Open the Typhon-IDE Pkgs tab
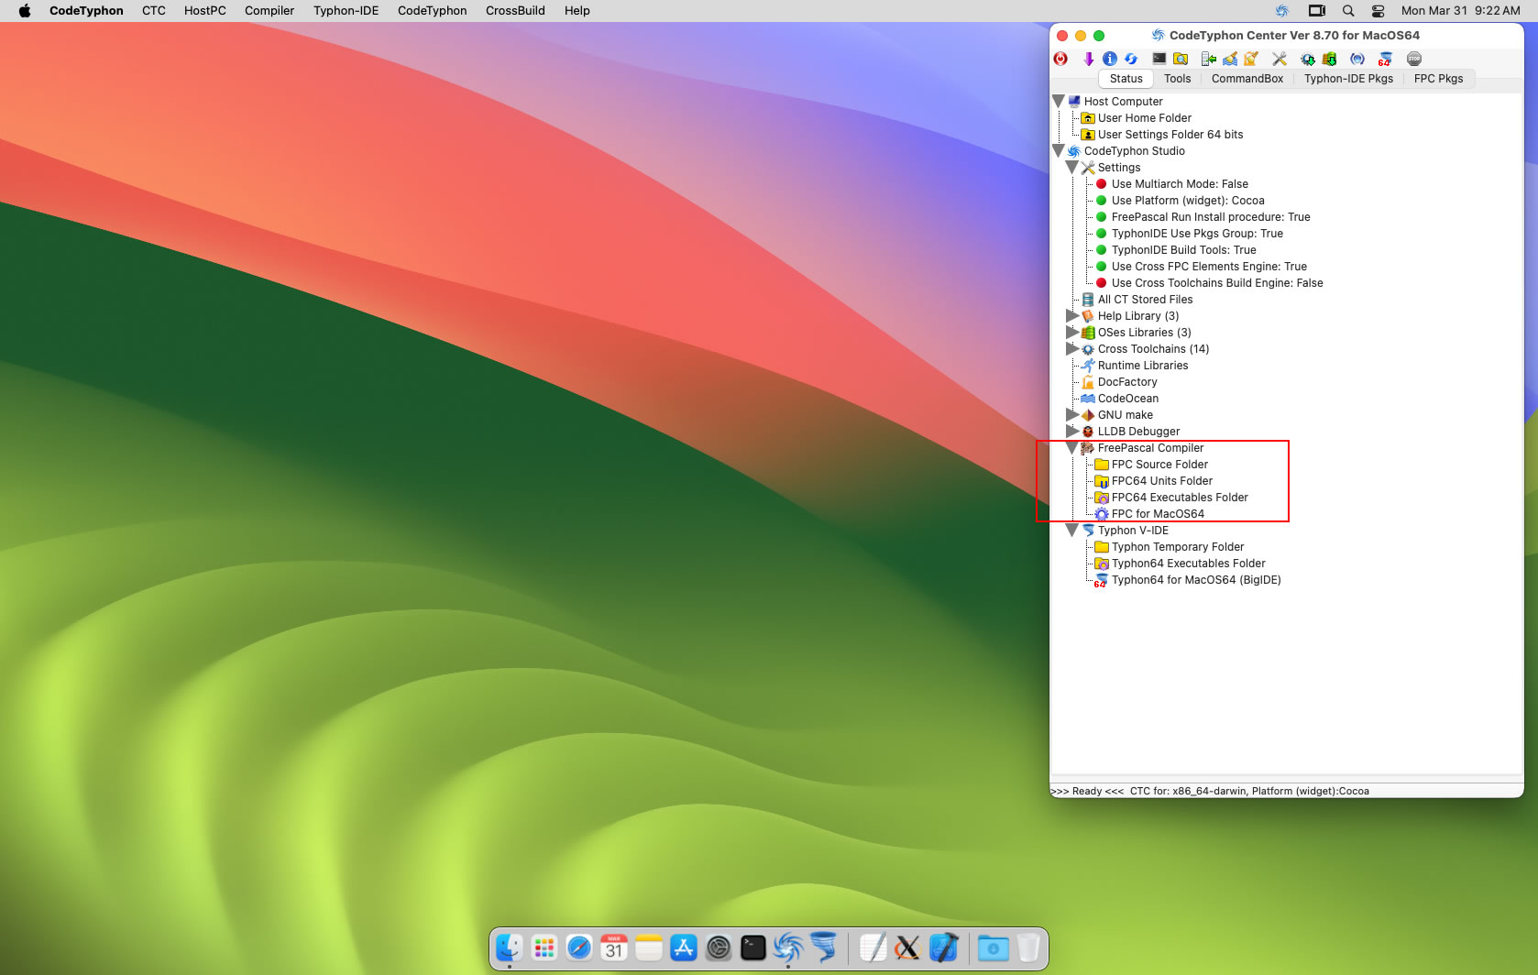The height and width of the screenshot is (975, 1538). 1348,79
